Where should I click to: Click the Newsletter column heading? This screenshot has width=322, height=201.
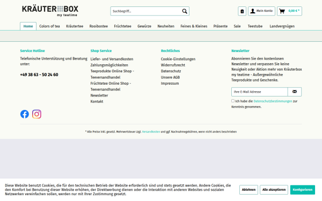240,51
